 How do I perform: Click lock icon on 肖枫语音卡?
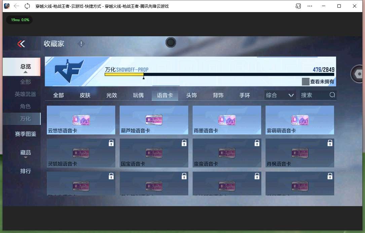(330, 143)
